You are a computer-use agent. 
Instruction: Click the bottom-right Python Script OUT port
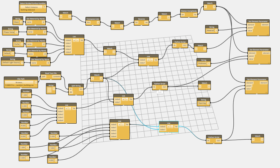pyautogui.click(x=219, y=141)
